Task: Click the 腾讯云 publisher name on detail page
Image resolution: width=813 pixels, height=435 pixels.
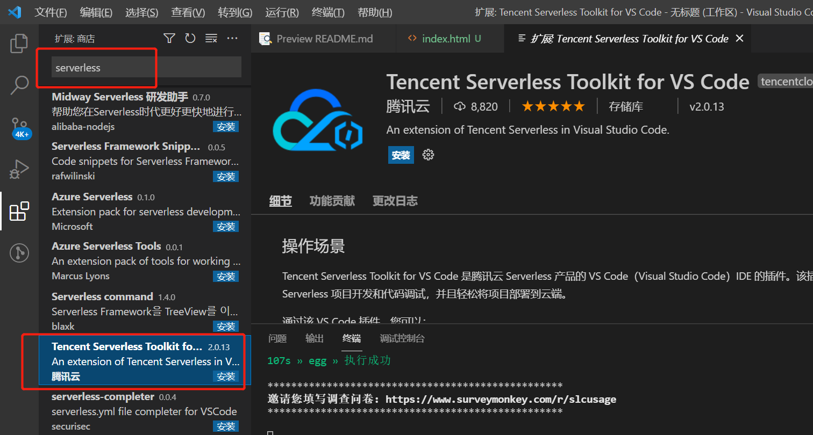Action: [408, 106]
